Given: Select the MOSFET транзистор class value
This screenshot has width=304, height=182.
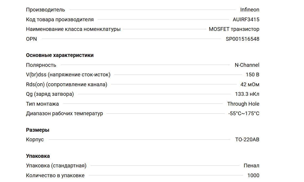Looking at the screenshot, I should coord(234,29).
